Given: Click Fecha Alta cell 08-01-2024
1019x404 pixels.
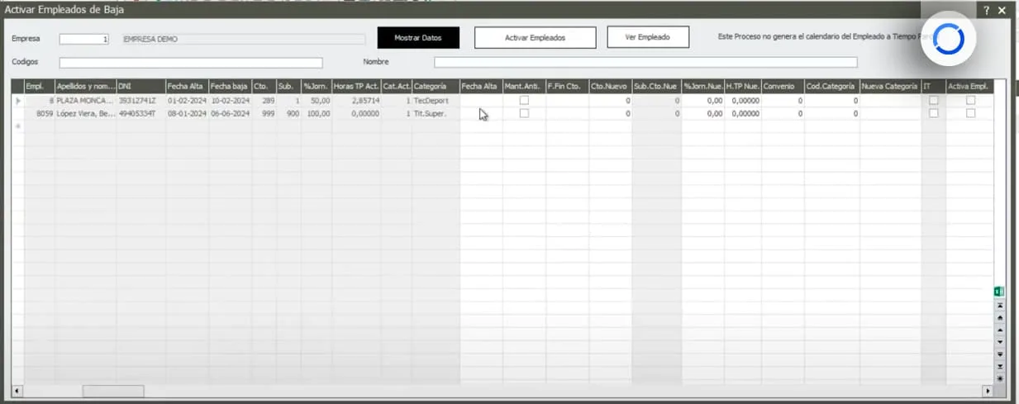Looking at the screenshot, I should (187, 113).
